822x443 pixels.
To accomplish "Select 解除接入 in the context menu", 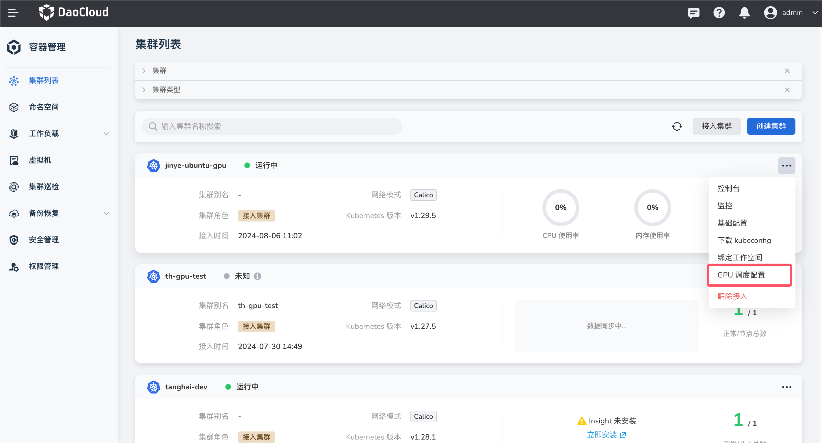I will click(732, 296).
